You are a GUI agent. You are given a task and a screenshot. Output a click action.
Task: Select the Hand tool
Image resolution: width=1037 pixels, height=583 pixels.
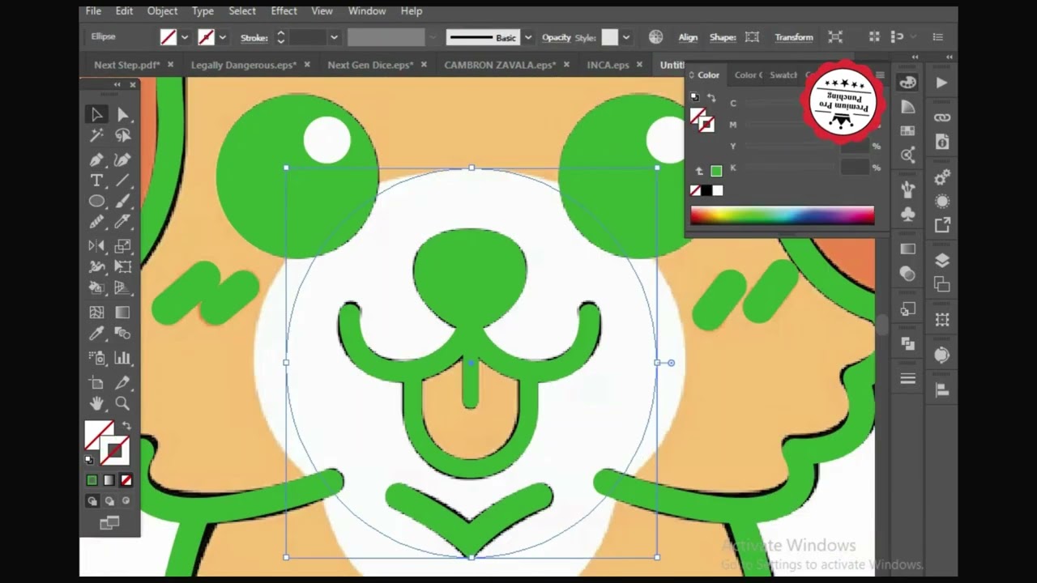coord(96,403)
